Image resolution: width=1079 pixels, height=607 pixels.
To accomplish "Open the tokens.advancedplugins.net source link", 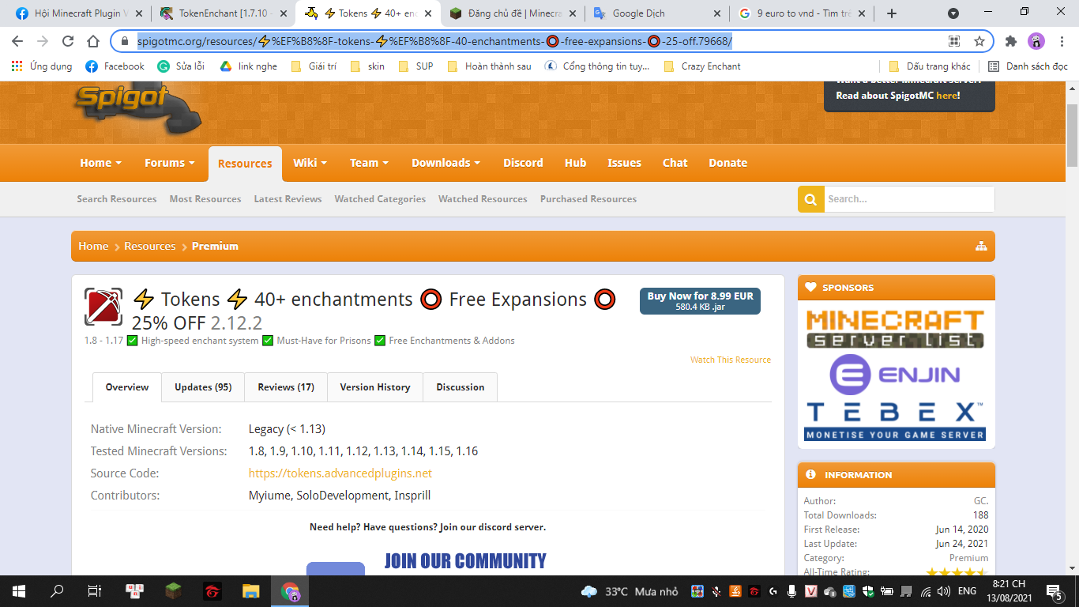I will coord(340,473).
